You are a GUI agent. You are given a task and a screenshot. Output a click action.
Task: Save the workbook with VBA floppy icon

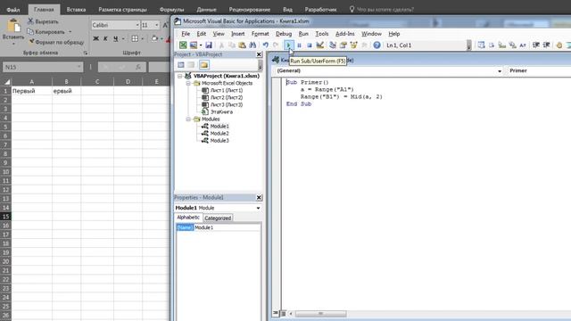coord(209,45)
